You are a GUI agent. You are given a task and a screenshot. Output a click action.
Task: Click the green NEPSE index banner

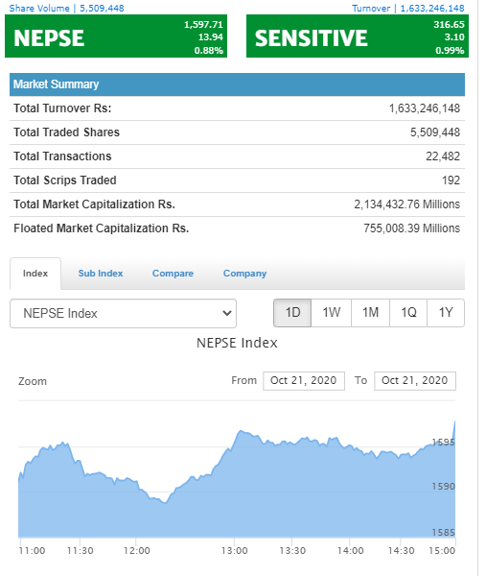point(116,36)
